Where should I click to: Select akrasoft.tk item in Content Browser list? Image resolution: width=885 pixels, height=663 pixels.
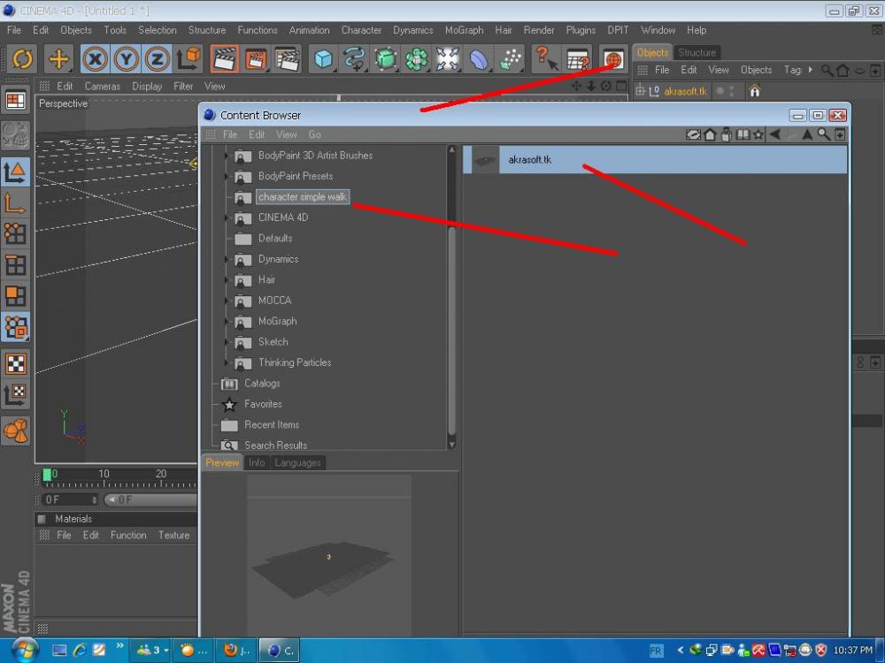655,160
